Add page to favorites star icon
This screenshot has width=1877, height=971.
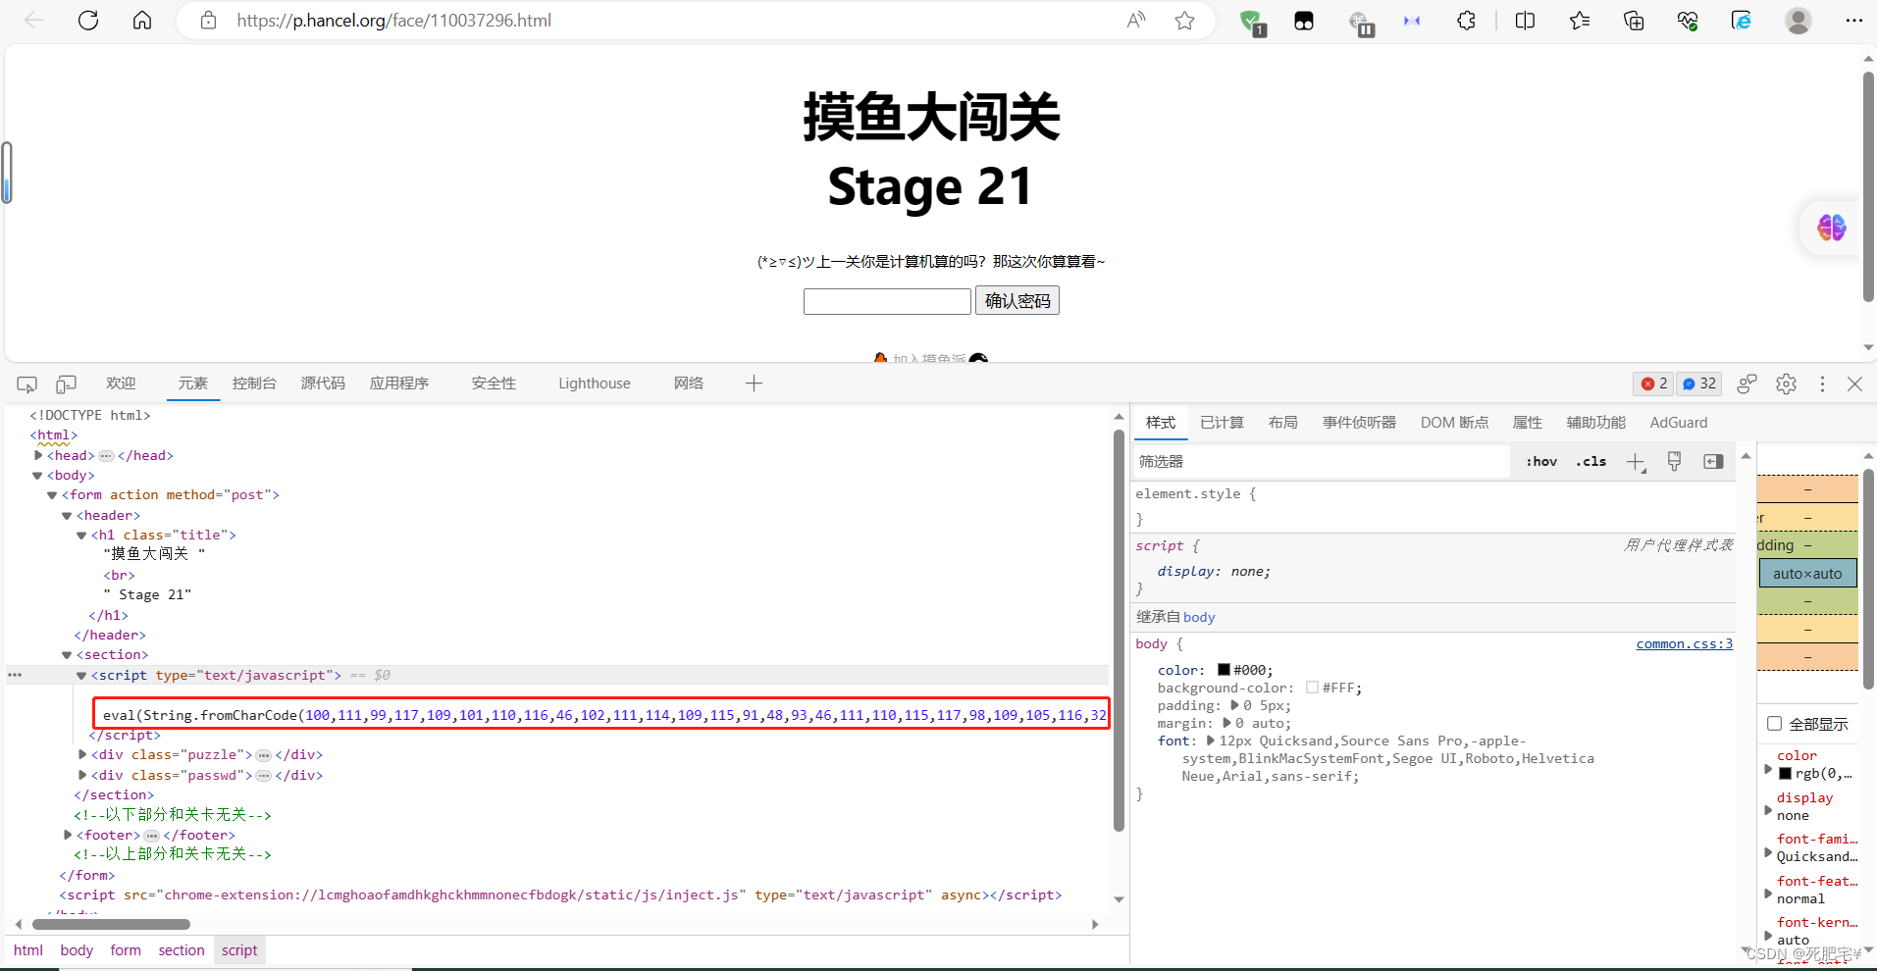tap(1185, 21)
